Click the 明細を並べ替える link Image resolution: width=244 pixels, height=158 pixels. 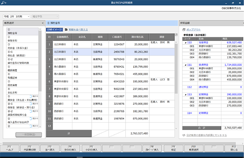(78, 30)
